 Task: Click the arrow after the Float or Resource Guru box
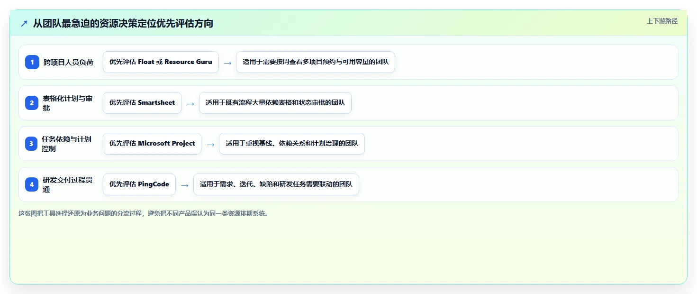(227, 63)
